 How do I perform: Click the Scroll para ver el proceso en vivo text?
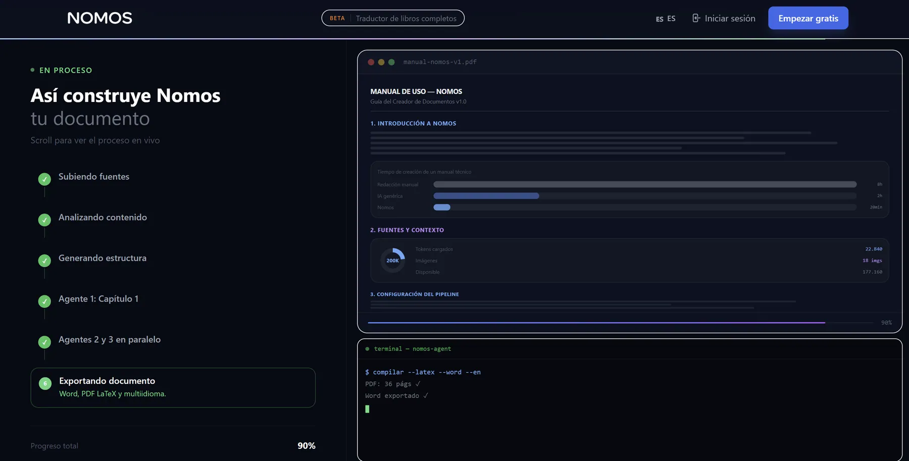click(95, 140)
